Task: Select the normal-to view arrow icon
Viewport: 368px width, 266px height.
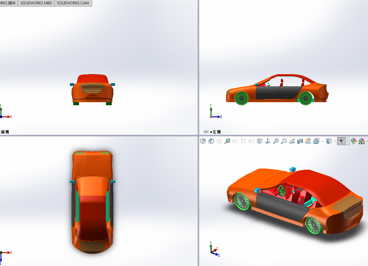Action: [267, 141]
